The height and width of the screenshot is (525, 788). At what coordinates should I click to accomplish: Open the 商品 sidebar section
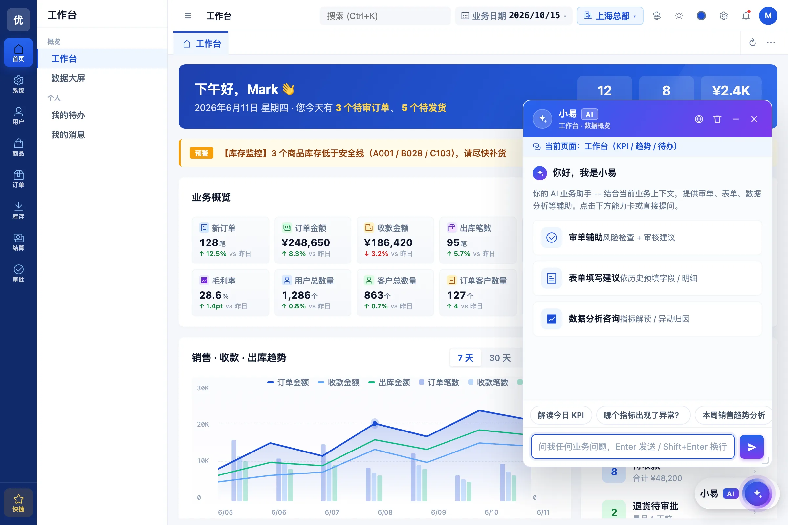pyautogui.click(x=18, y=147)
